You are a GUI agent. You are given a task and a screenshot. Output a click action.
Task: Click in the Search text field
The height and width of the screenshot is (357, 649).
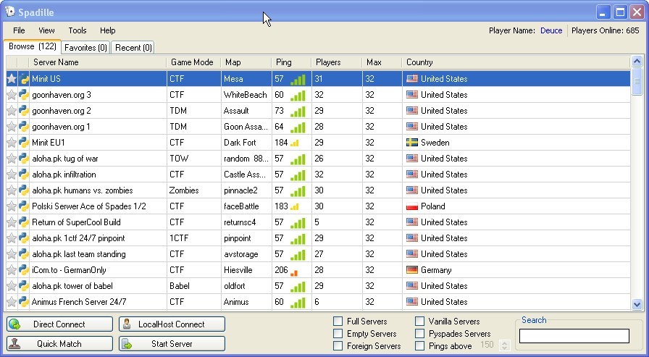tap(574, 336)
